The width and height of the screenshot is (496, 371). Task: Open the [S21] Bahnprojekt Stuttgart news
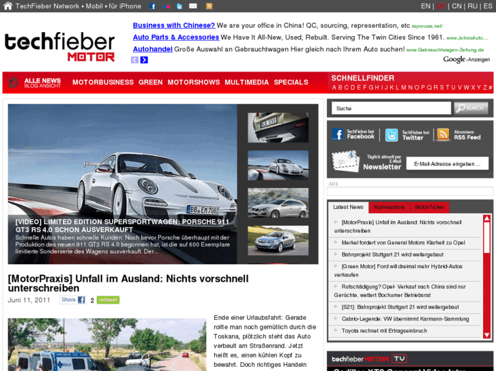[x=400, y=307]
